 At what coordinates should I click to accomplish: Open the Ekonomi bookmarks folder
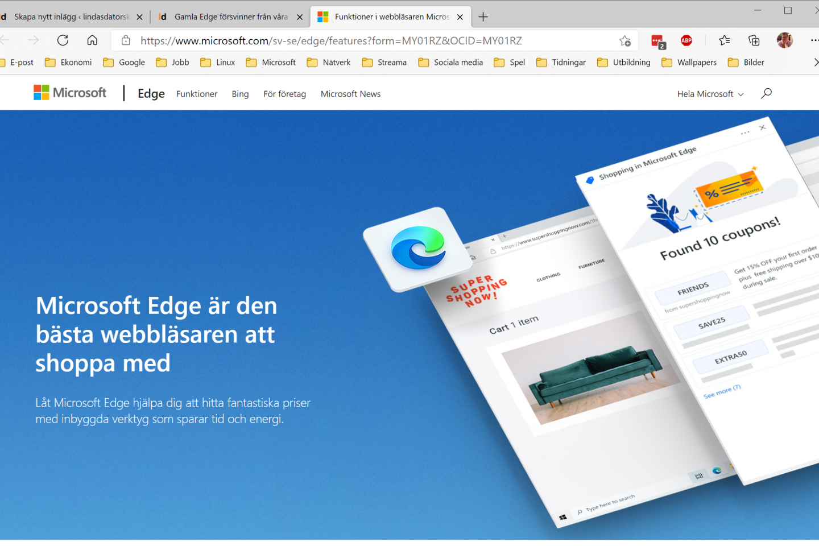point(68,63)
